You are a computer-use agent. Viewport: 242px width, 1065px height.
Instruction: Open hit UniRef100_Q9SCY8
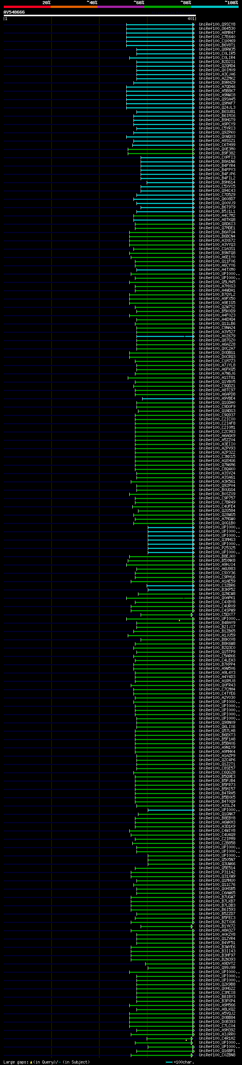(217, 25)
